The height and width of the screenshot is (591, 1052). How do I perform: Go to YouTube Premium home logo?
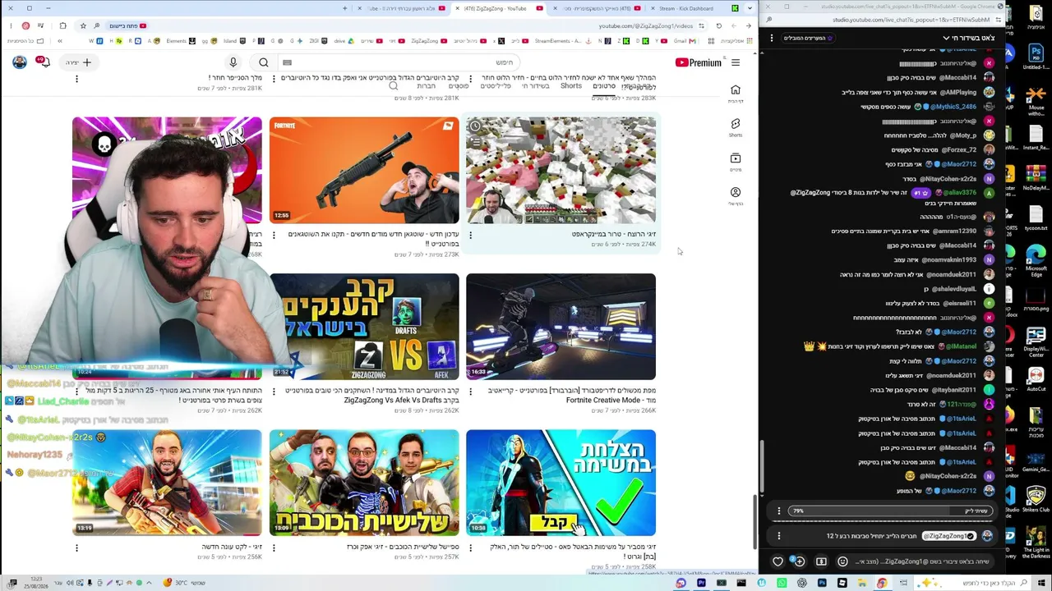(x=699, y=62)
